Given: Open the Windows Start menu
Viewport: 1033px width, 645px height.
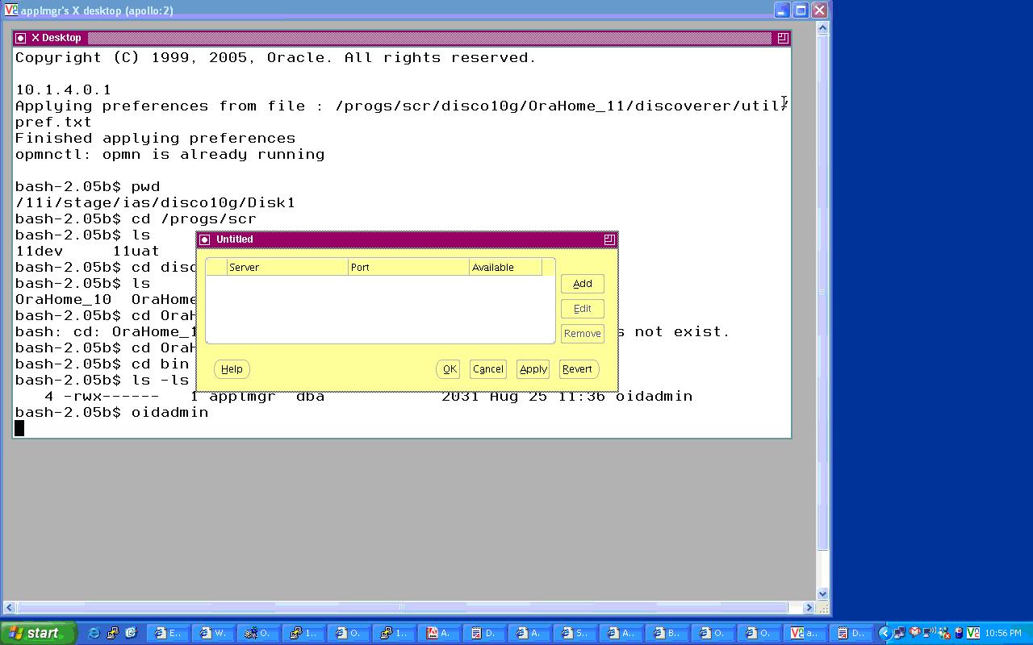Looking at the screenshot, I should click(x=38, y=633).
